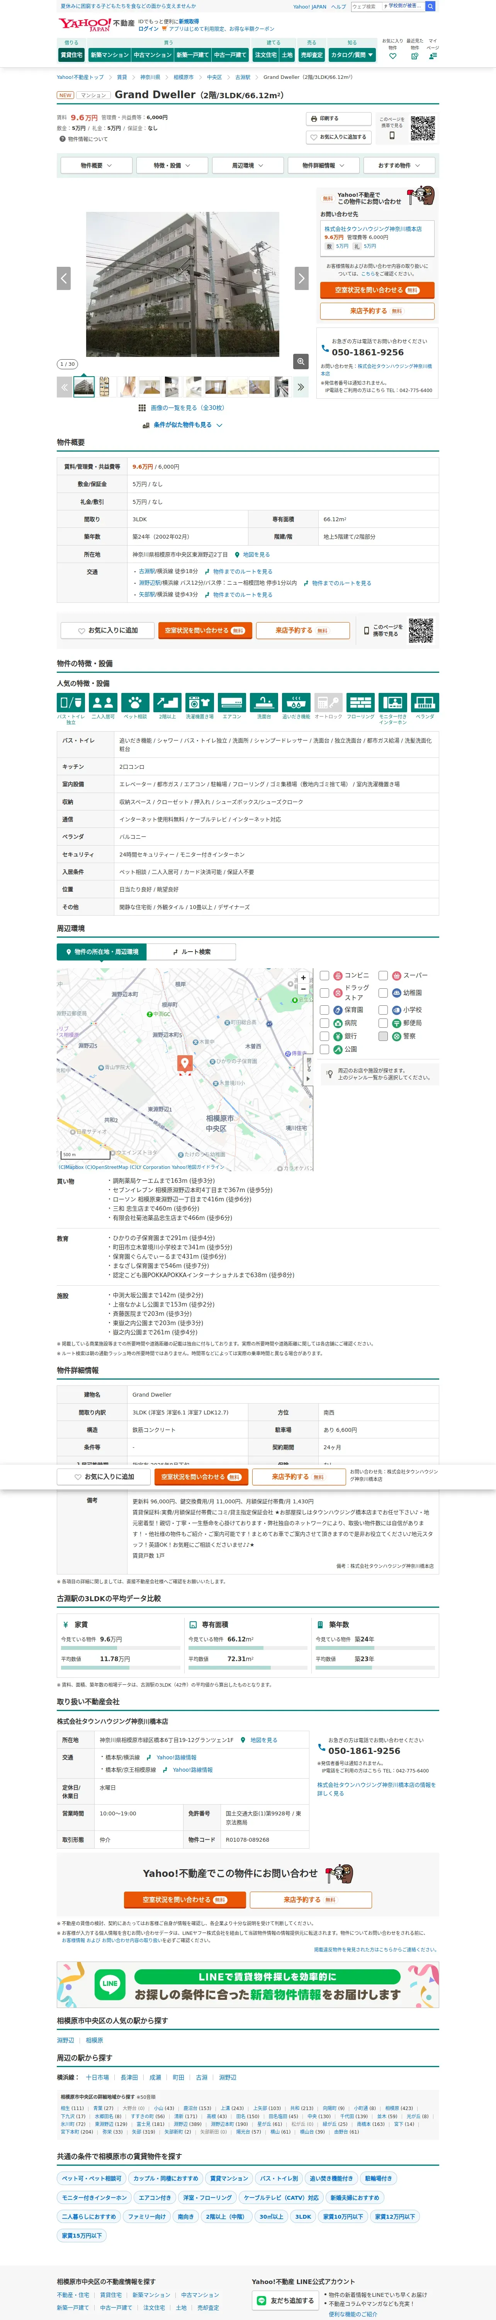This screenshot has width=496, height=2320.
Task: Click the フローリング feature icon
Action: [x=361, y=703]
